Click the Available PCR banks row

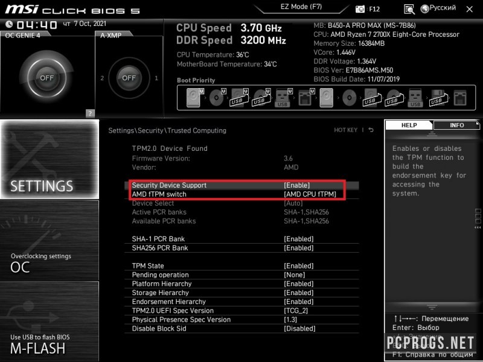coord(241,221)
